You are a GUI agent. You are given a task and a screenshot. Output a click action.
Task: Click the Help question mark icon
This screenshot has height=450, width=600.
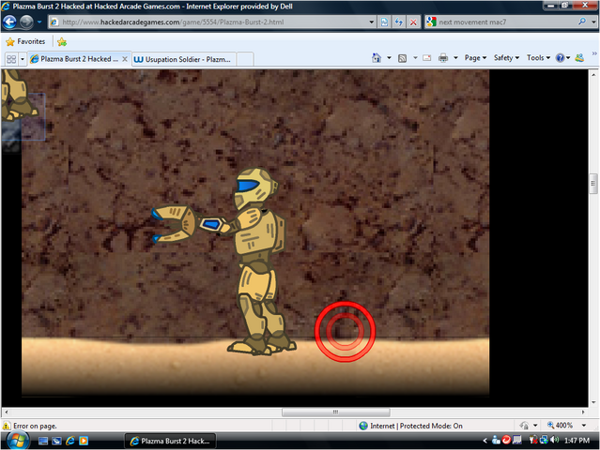click(x=561, y=58)
